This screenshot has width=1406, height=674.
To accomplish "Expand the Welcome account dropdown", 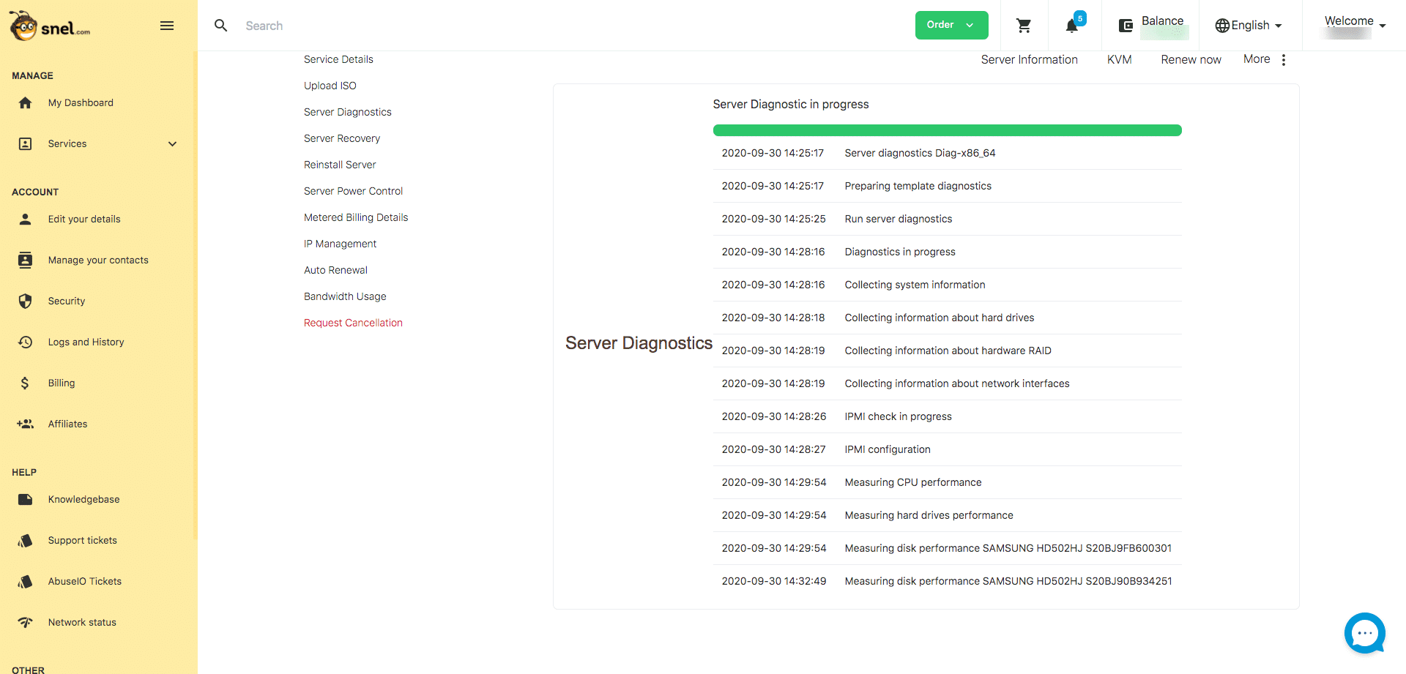I will (x=1355, y=25).
